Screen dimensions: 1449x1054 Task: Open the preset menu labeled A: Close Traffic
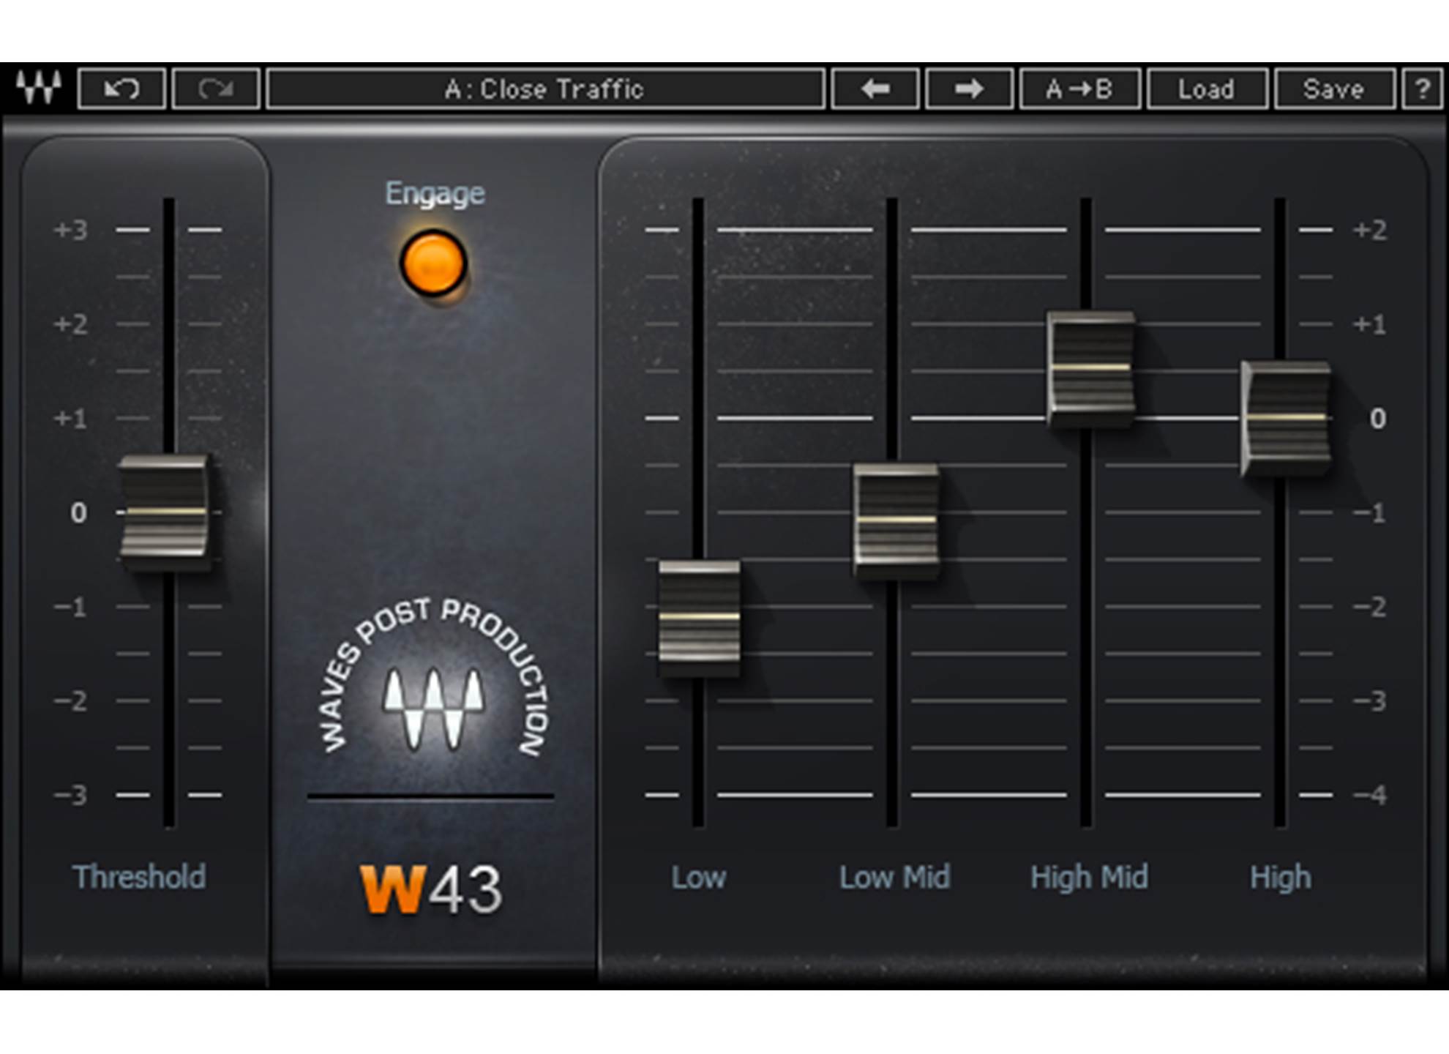[545, 89]
